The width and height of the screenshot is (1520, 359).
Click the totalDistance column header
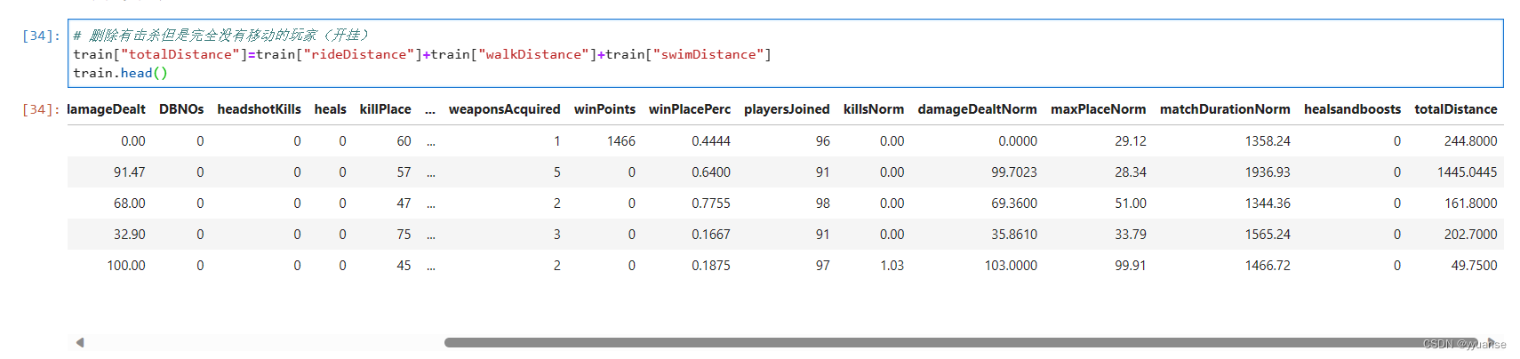point(1456,109)
